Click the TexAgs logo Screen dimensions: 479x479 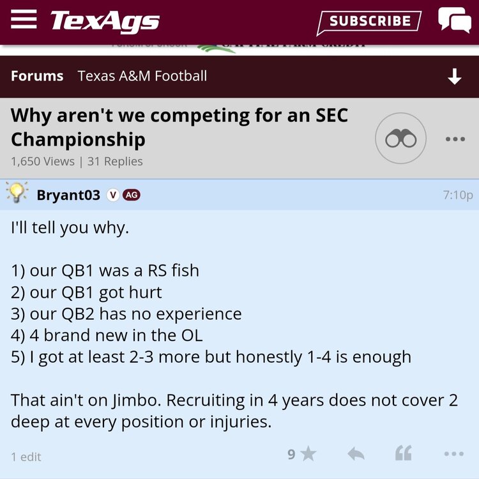[x=105, y=21]
